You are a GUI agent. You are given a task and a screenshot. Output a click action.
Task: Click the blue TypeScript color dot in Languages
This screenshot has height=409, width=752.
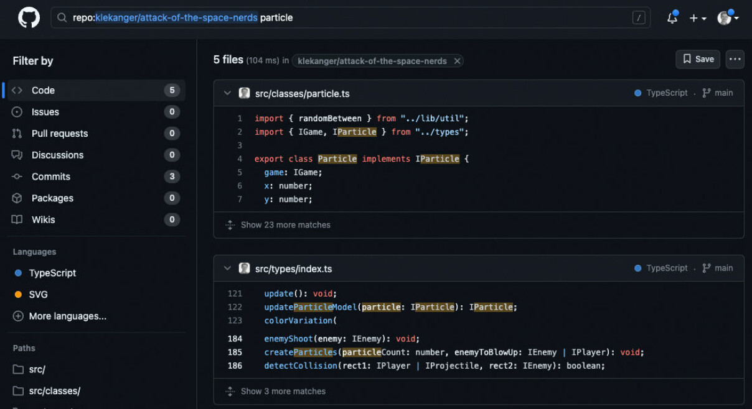coord(17,273)
